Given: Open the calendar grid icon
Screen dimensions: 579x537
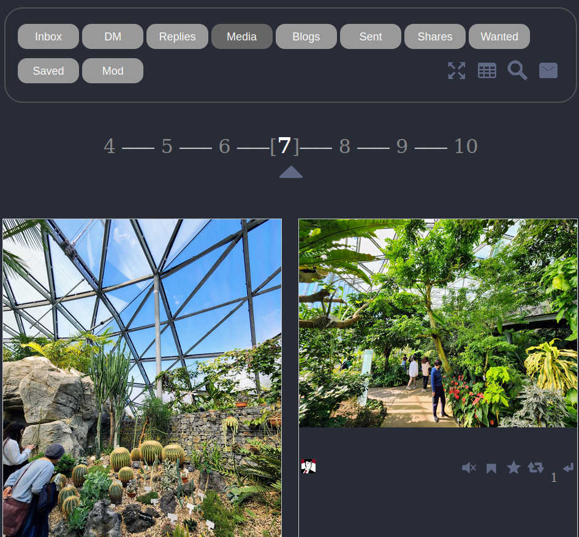Looking at the screenshot, I should [x=487, y=70].
